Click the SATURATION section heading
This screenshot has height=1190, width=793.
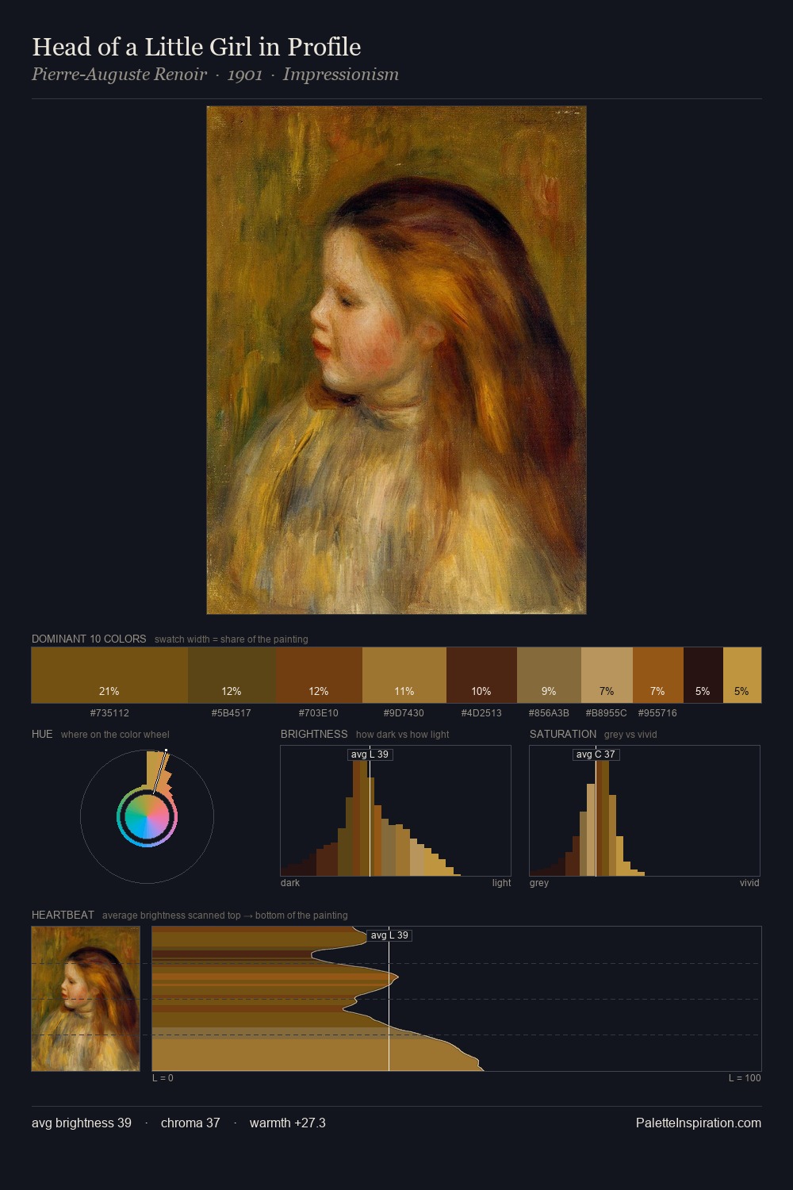point(563,734)
